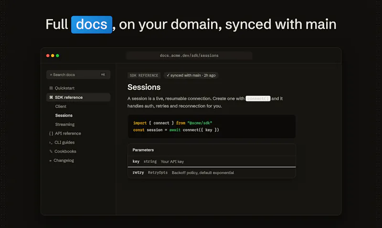Focus the Search docs field
382x228 pixels.
tap(78, 75)
